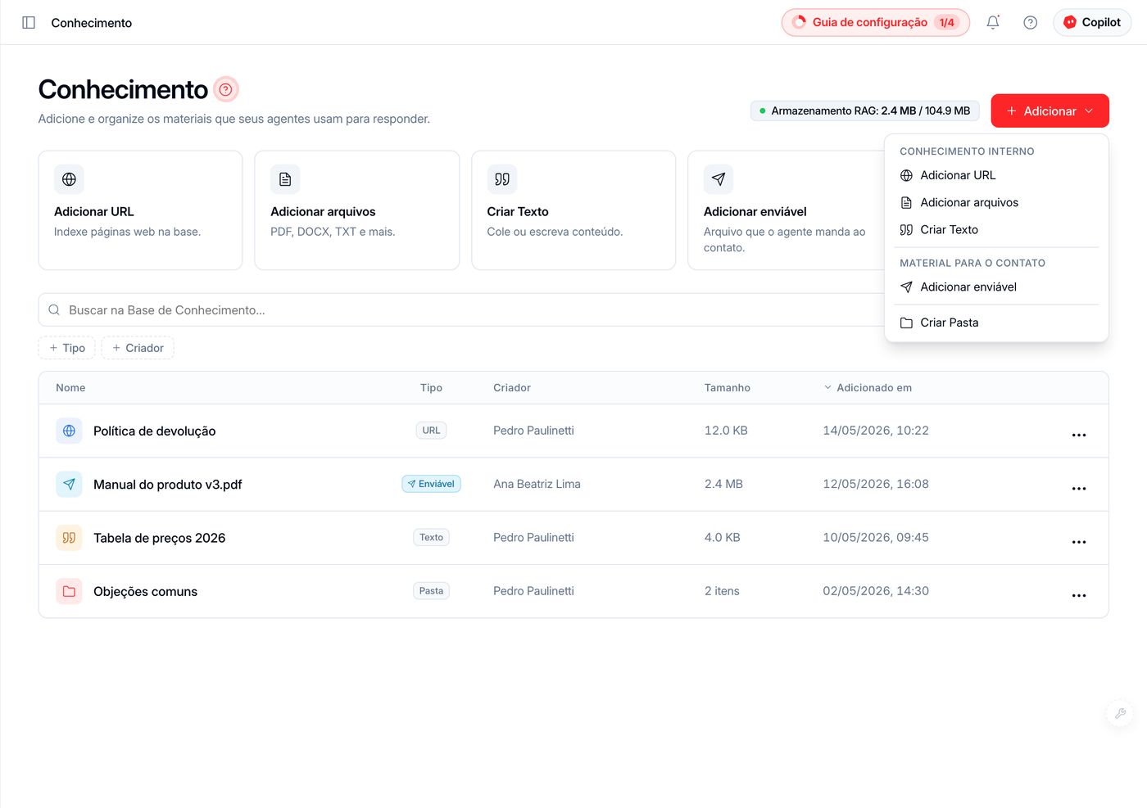Open the Copilot button

click(1092, 23)
